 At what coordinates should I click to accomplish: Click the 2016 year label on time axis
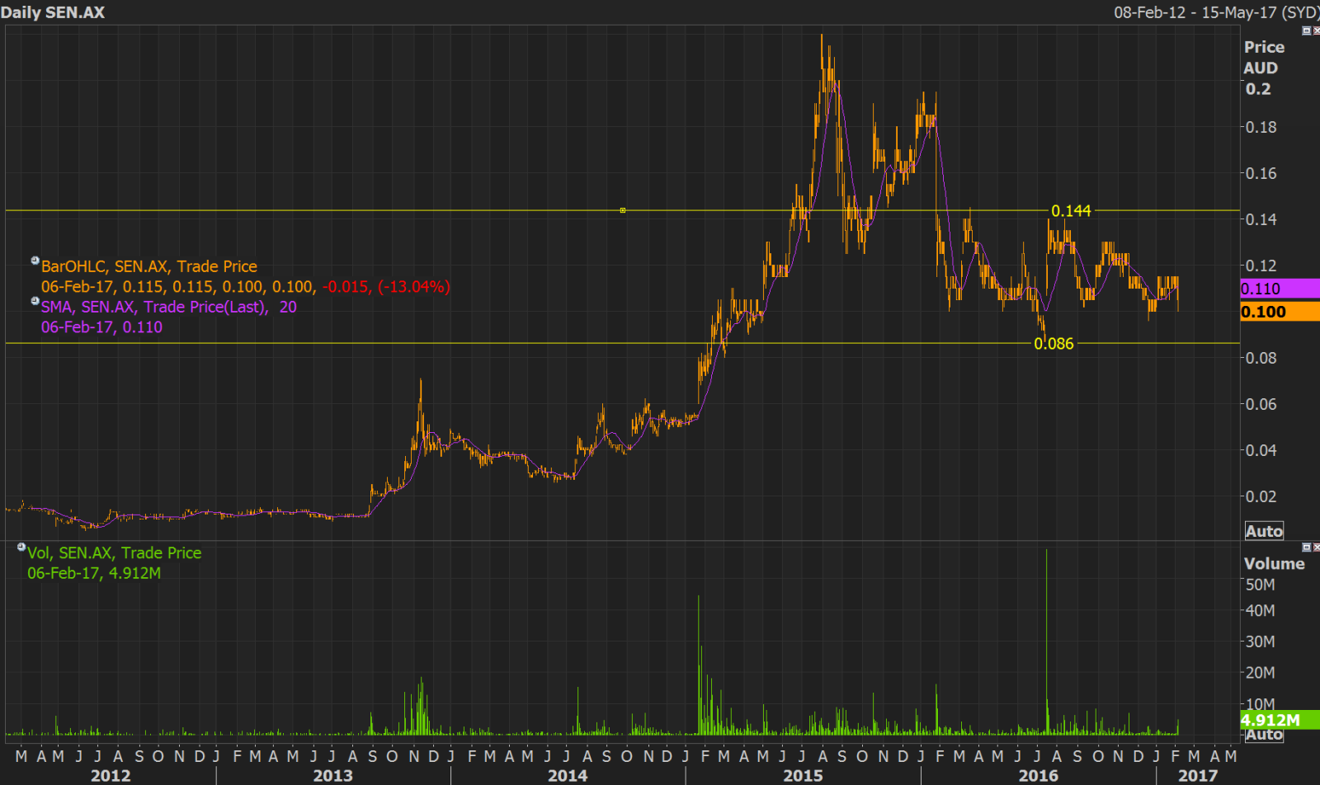coord(1039,776)
